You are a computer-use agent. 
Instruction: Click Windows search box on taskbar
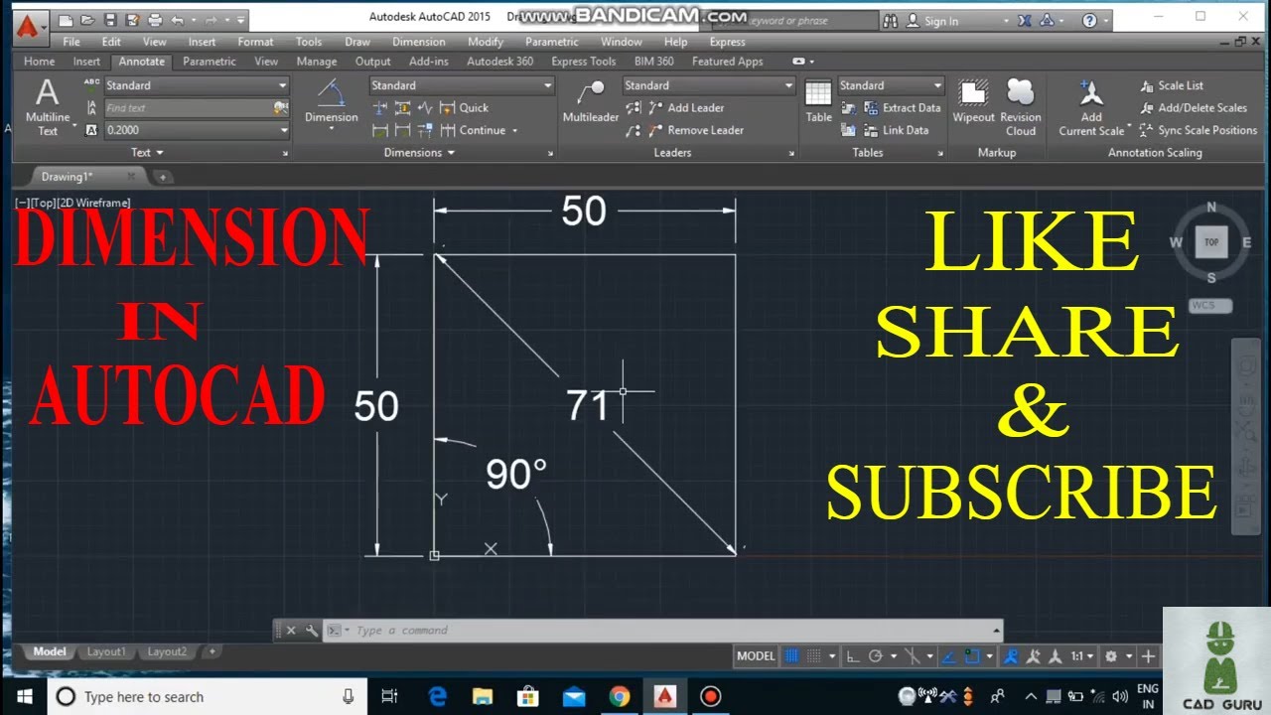pos(207,697)
